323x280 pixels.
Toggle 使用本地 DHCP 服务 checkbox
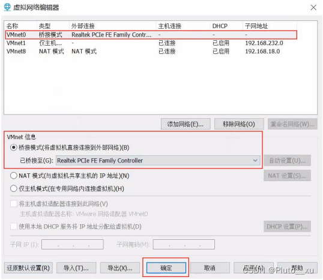tap(14, 227)
